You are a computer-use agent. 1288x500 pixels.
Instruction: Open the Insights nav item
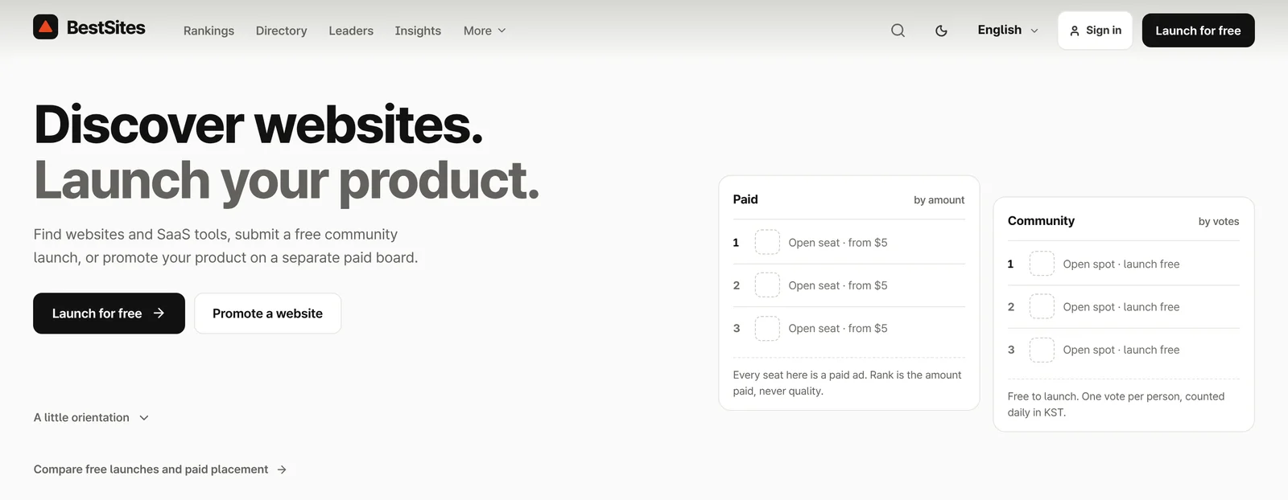click(x=418, y=31)
